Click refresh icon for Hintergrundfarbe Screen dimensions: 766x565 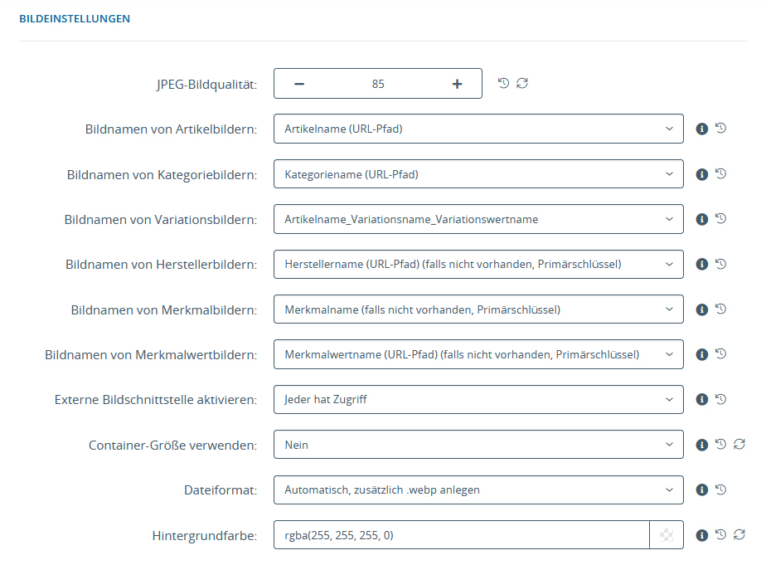pyautogui.click(x=739, y=535)
